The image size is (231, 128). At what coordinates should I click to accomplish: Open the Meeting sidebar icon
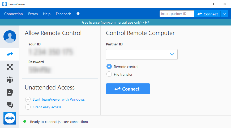click(10, 80)
